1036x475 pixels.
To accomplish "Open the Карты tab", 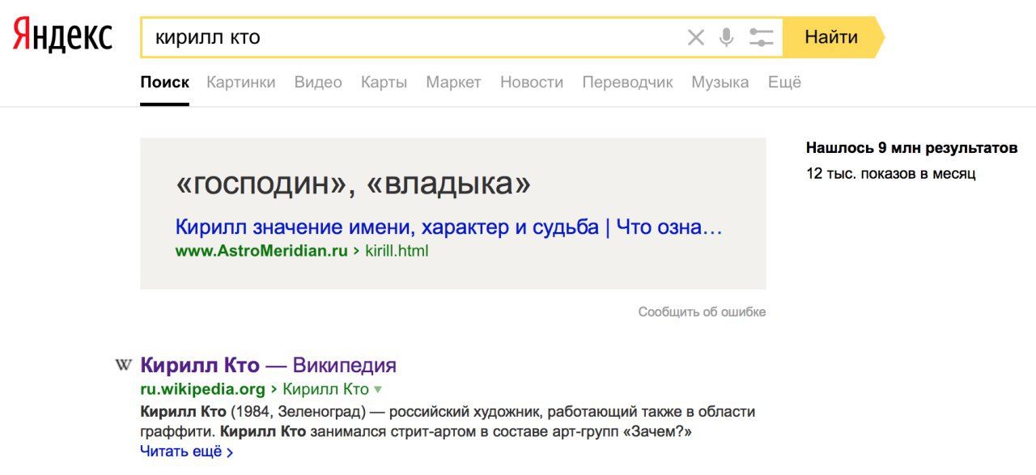I will pos(384,83).
